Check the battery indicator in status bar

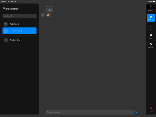tap(154, 1)
